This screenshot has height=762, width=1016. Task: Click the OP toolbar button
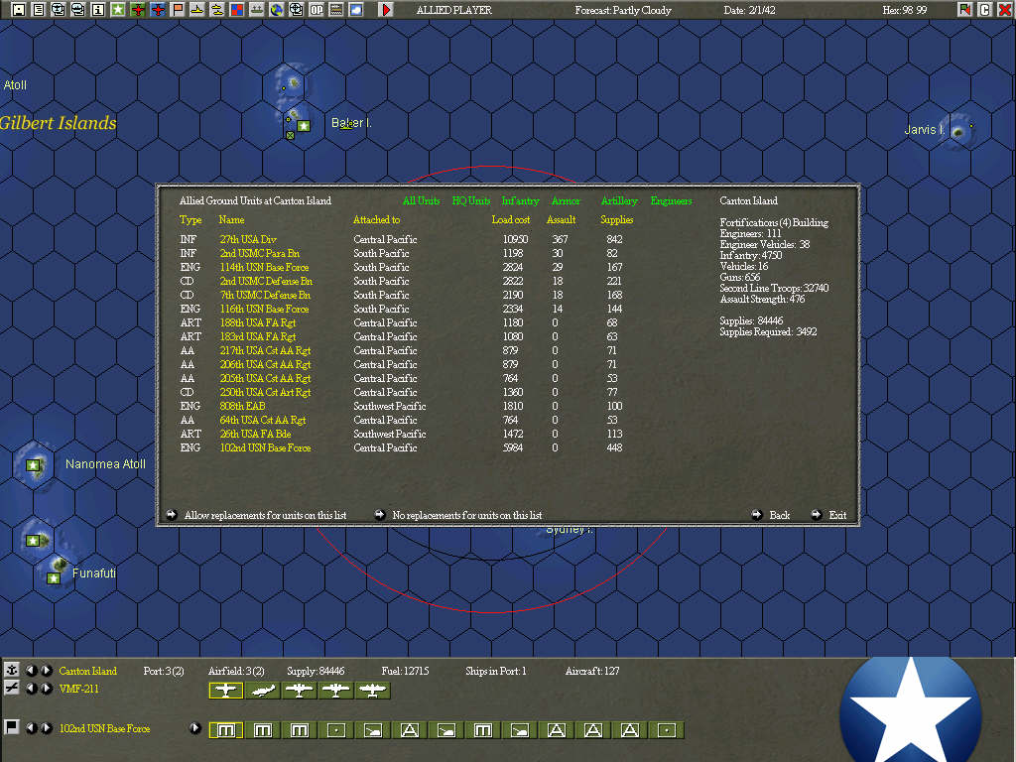(x=317, y=10)
